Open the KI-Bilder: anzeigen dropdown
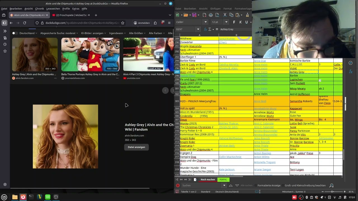 (x=94, y=33)
